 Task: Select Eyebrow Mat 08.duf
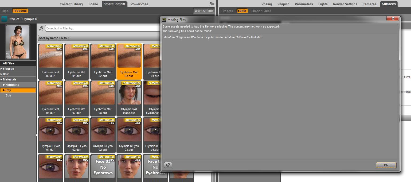pyautogui.click(x=103, y=98)
